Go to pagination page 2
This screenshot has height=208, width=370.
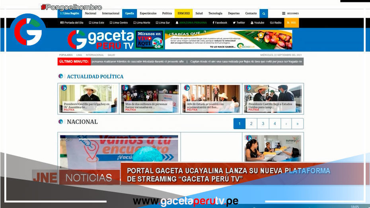[251, 124]
